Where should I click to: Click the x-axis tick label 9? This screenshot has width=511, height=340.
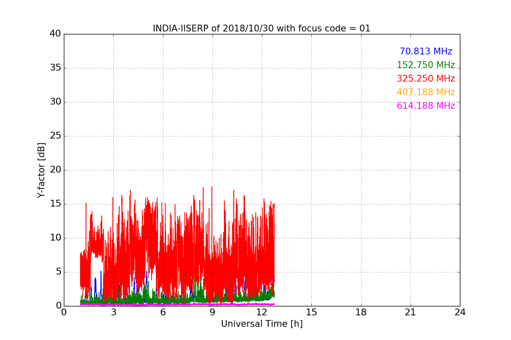pyautogui.click(x=212, y=312)
